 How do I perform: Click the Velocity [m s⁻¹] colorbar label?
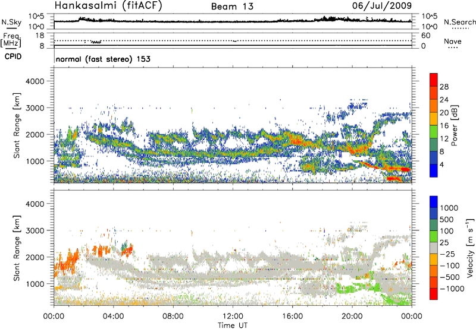pyautogui.click(x=470, y=248)
